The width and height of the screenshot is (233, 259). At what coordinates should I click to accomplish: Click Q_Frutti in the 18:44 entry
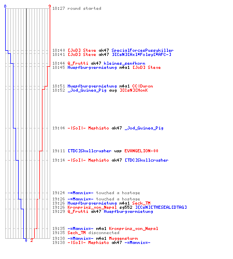pos(78,63)
